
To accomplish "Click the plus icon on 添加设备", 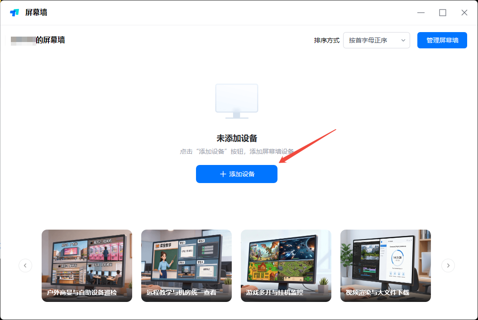I will pyautogui.click(x=223, y=174).
